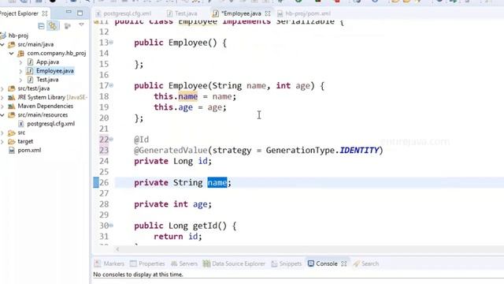Switch to the hb-proj/pom.xml editor tab
This screenshot has height=284, width=504.
click(x=304, y=13)
